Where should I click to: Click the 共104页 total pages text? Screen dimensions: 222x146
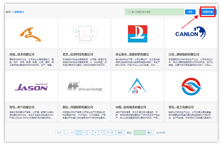pos(161,133)
